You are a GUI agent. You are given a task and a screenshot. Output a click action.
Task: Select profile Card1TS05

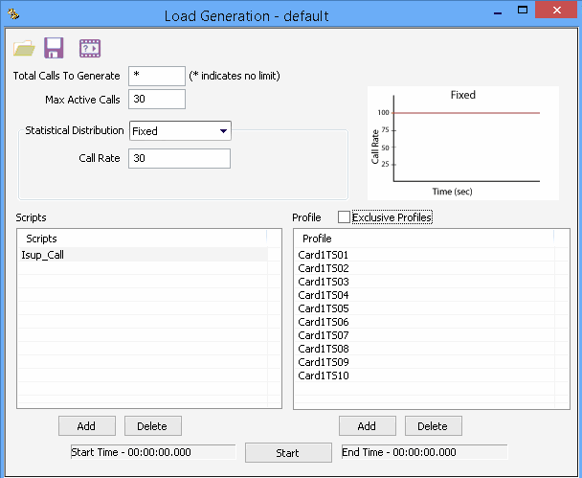click(x=426, y=308)
